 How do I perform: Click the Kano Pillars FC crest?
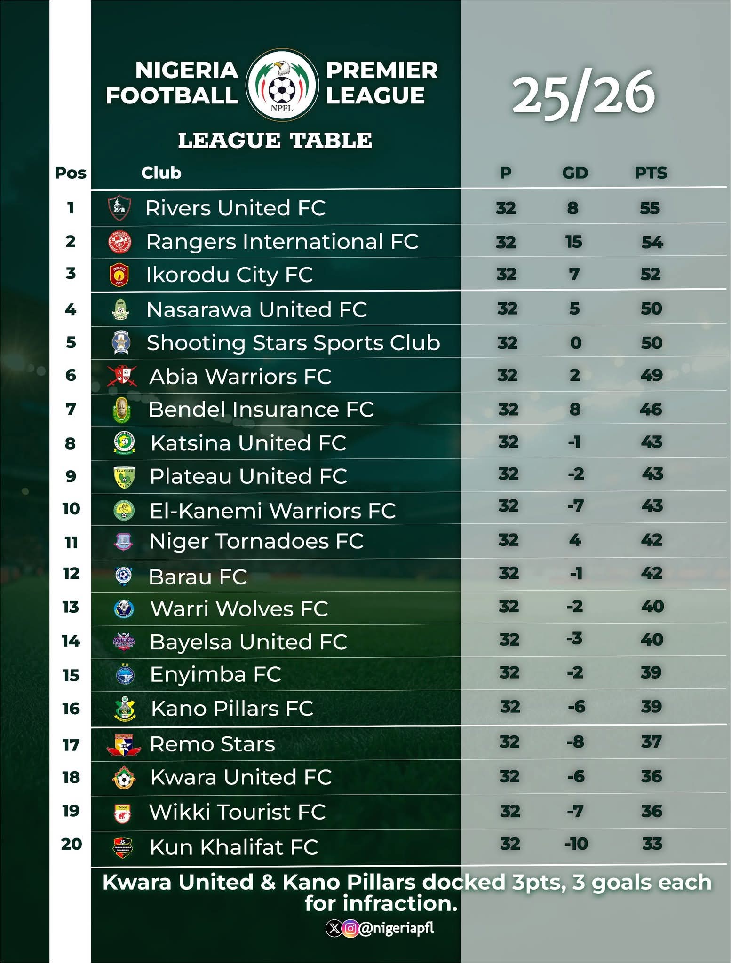click(x=125, y=709)
